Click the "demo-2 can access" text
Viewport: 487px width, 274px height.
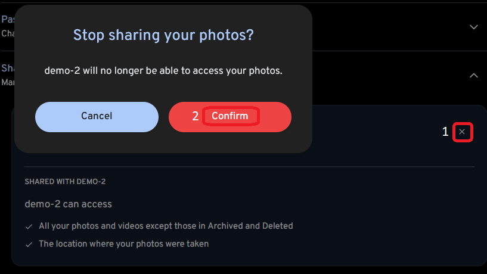point(68,204)
